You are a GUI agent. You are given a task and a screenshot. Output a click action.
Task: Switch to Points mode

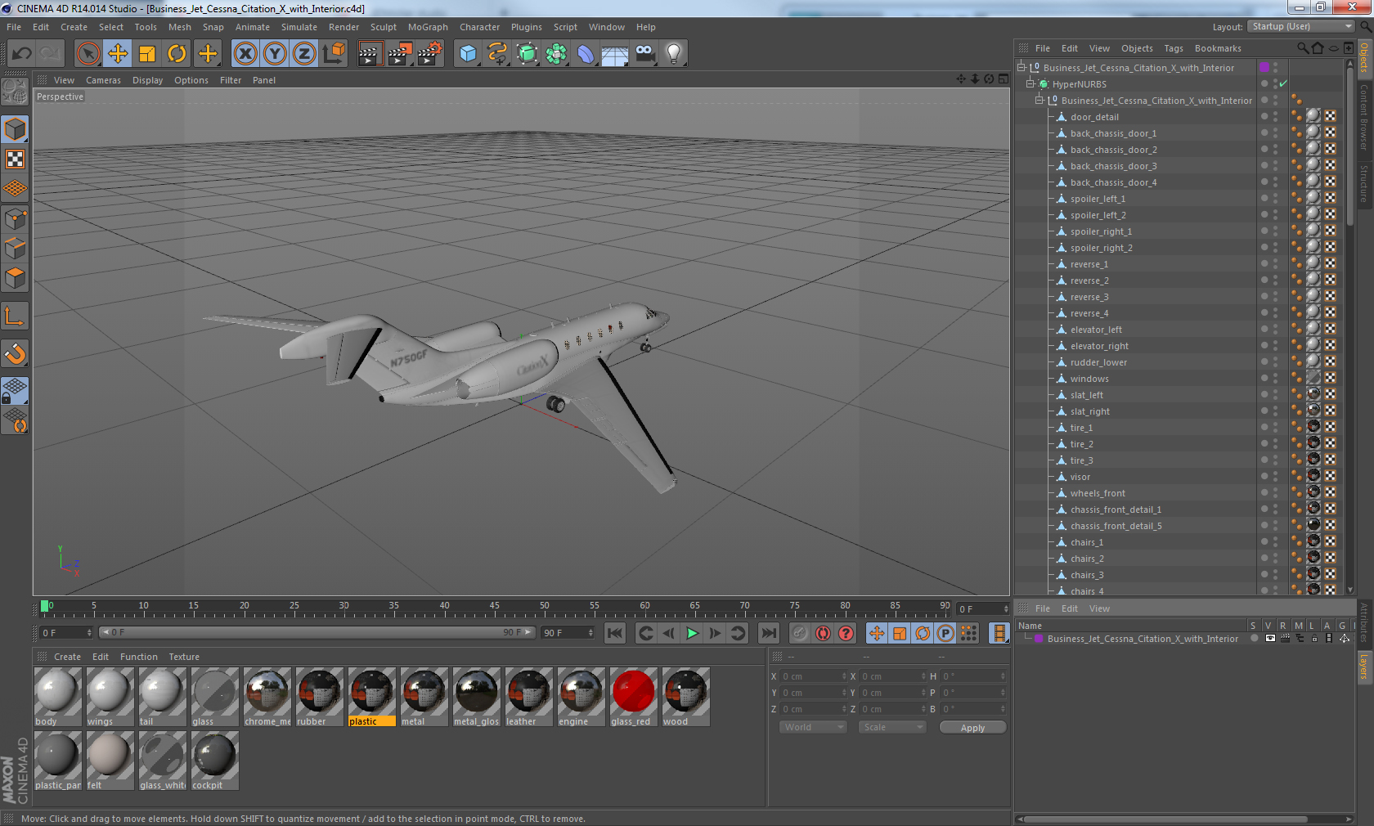15,219
